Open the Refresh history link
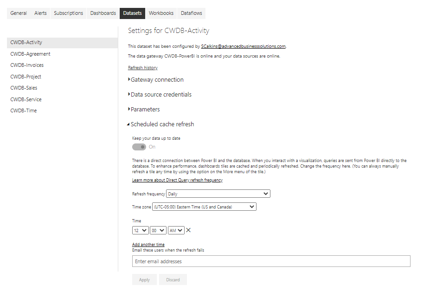The image size is (430, 292). (x=142, y=67)
